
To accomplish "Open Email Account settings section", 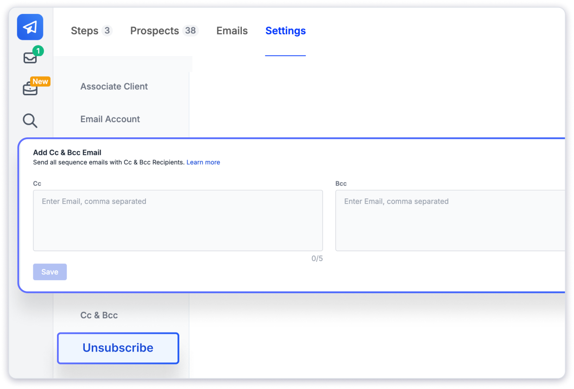I will pos(110,119).
